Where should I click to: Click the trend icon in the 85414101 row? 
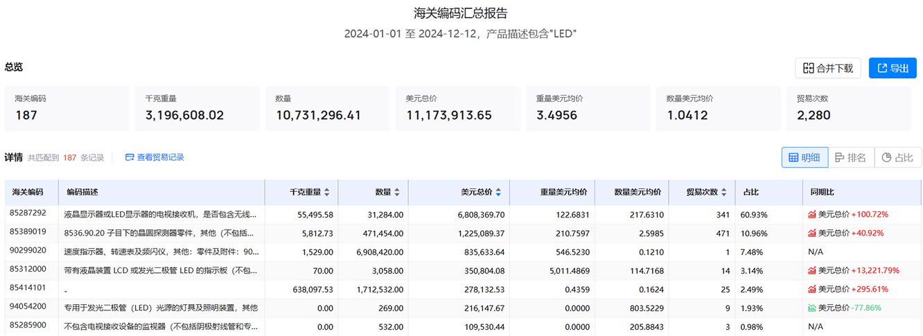click(x=812, y=289)
